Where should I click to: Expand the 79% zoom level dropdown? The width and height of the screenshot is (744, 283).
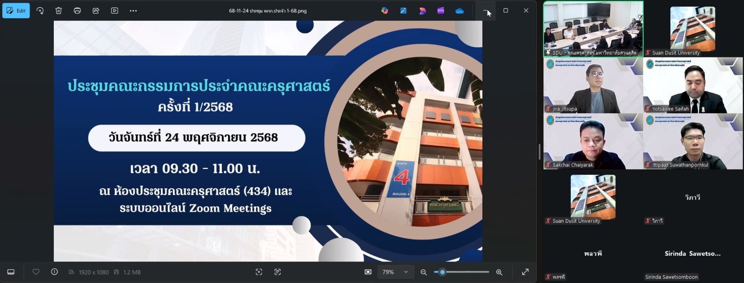coord(406,272)
